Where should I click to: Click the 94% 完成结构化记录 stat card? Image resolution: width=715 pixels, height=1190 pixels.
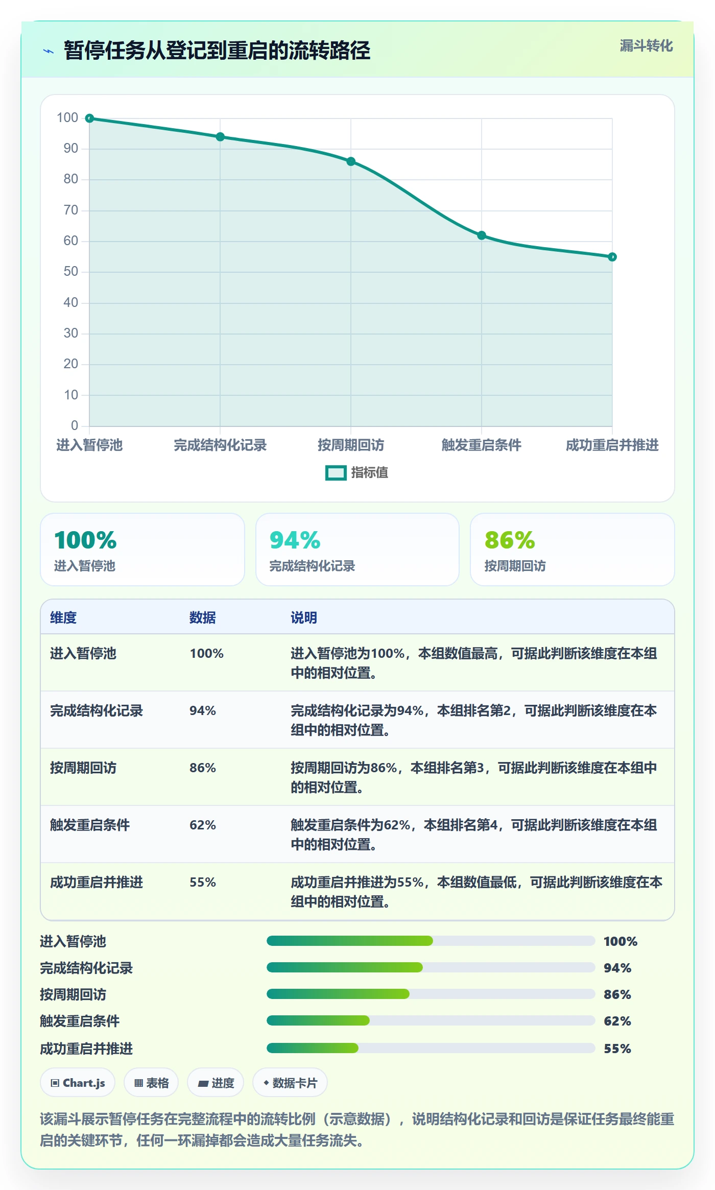click(x=357, y=550)
